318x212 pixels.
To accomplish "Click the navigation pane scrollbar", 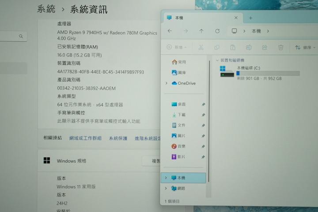I will (x=209, y=121).
